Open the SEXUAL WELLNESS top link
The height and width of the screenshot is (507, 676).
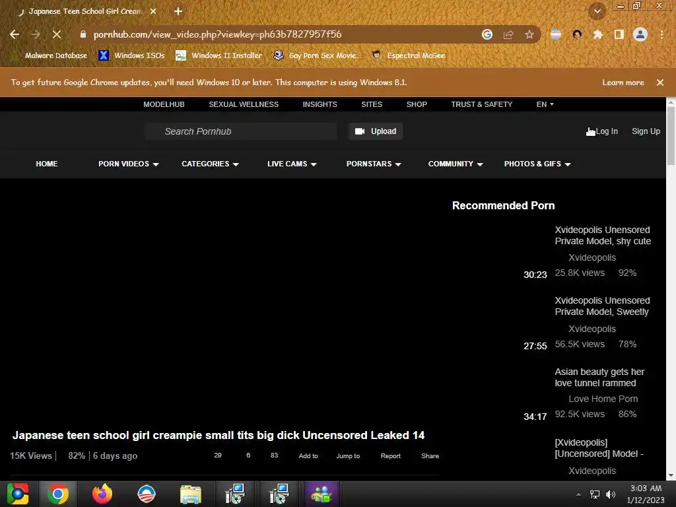point(244,104)
